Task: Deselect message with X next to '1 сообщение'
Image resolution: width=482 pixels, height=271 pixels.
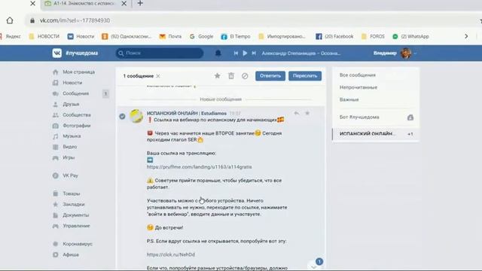Action: tap(158, 76)
